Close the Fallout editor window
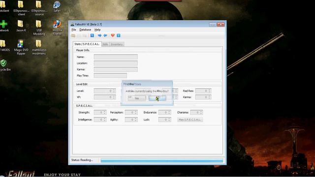This screenshot has width=315, height=177. click(x=221, y=25)
